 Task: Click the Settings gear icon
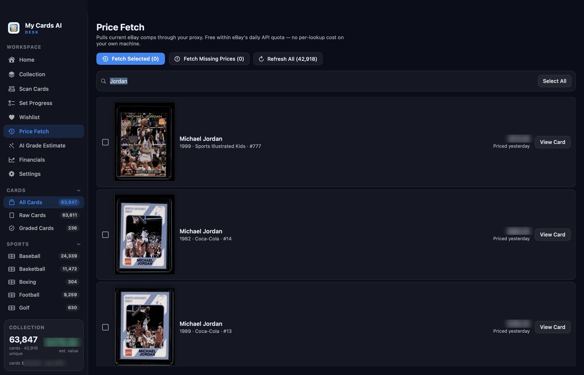coord(12,174)
